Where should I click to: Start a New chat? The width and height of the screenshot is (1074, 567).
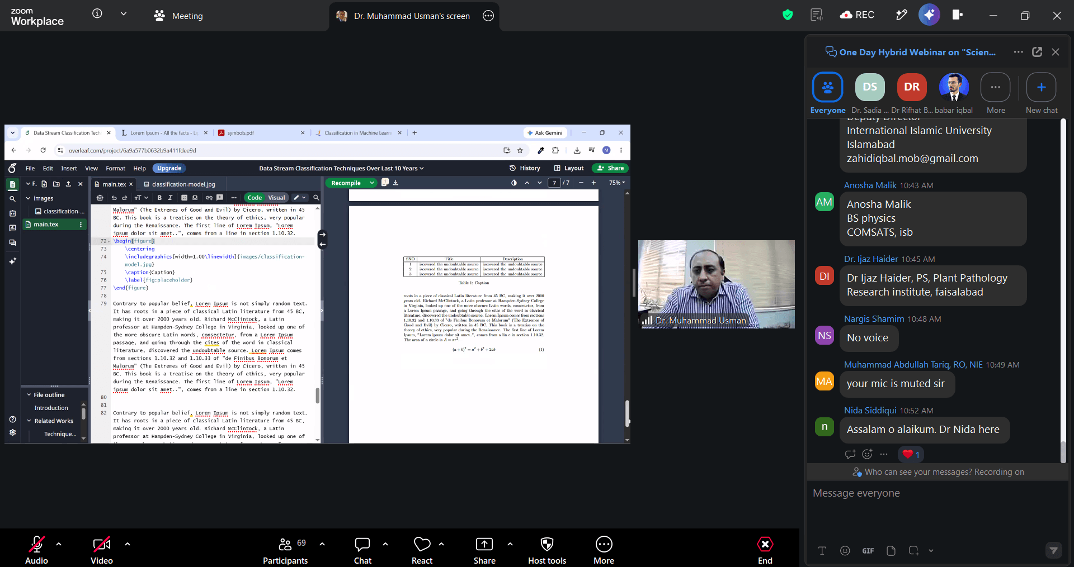(1042, 93)
